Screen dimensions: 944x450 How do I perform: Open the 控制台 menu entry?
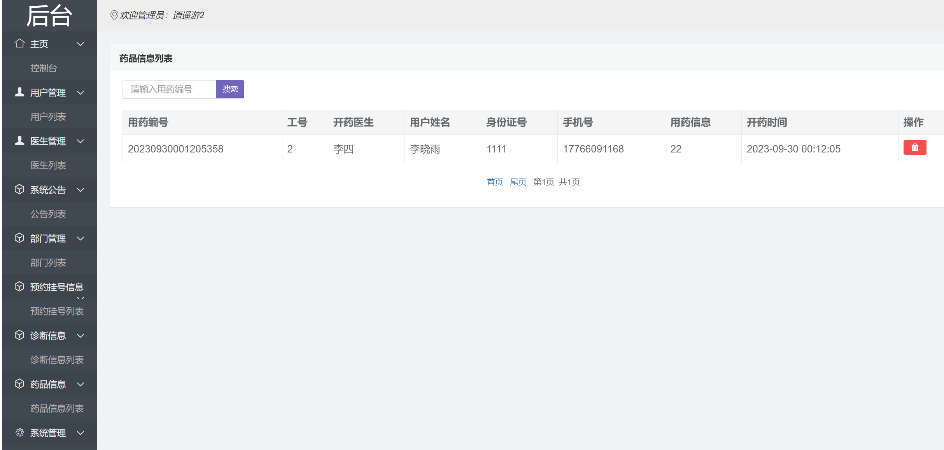[43, 68]
